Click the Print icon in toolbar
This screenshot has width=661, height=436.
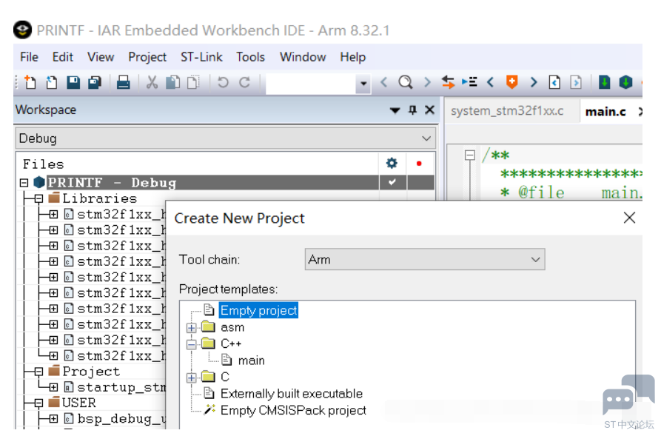pyautogui.click(x=124, y=82)
